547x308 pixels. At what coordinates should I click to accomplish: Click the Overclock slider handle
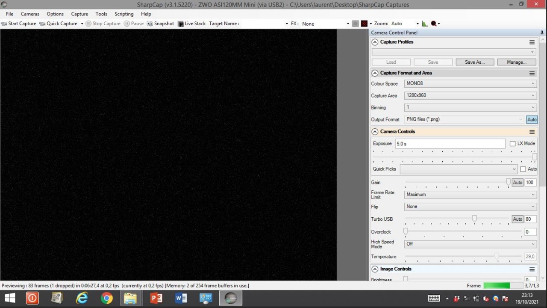406,232
